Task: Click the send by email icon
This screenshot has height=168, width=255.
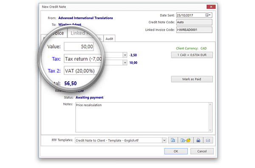Action: point(208,140)
